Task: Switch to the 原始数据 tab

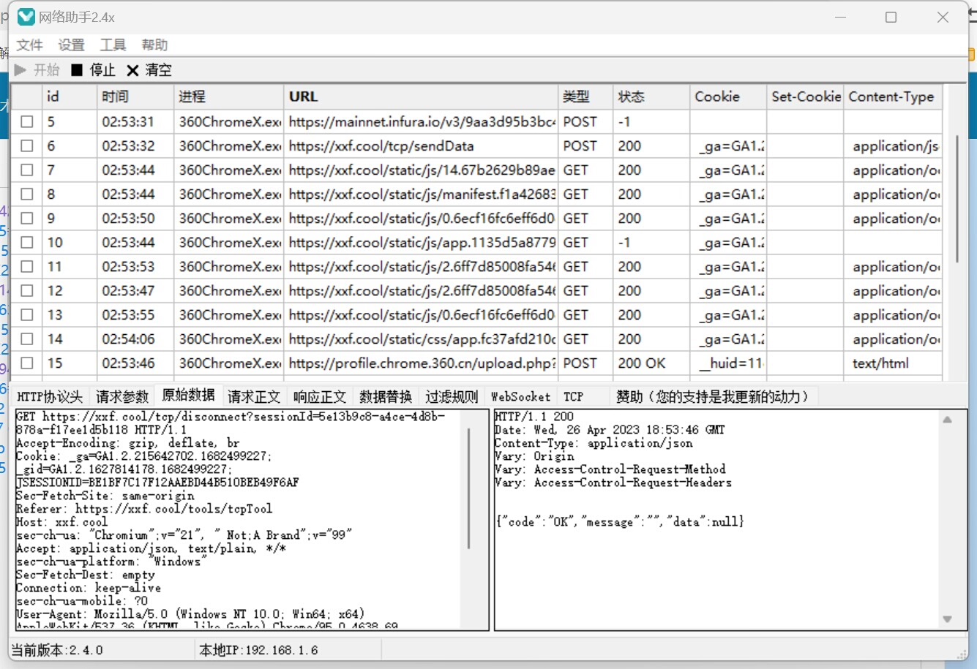Action: pyautogui.click(x=188, y=396)
